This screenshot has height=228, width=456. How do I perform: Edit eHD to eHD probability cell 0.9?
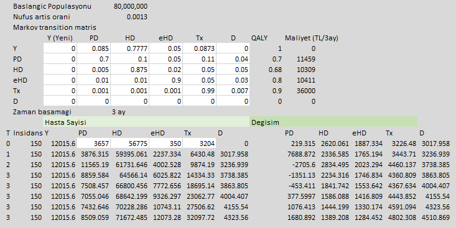165,80
